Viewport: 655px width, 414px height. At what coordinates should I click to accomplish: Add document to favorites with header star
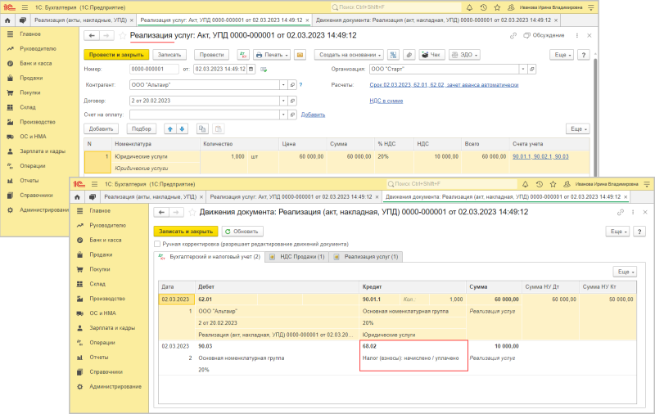[122, 36]
